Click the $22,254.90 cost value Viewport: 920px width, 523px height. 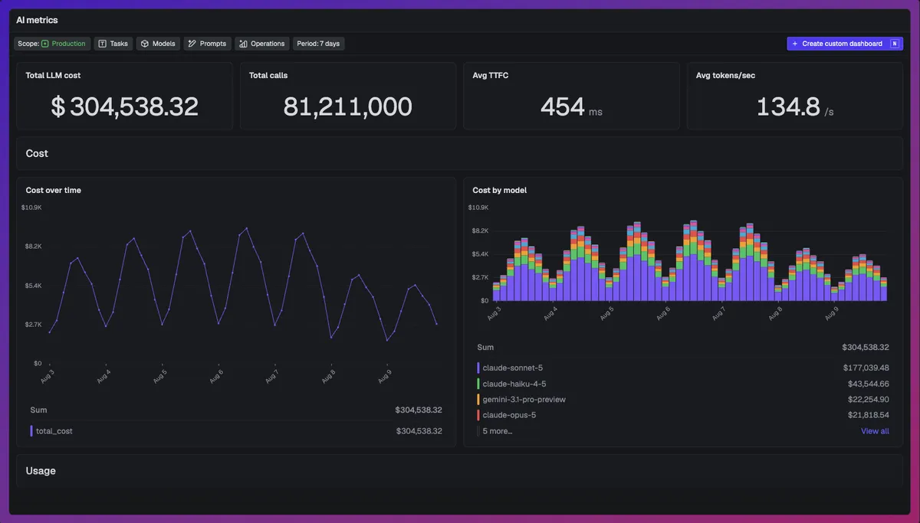click(x=868, y=400)
